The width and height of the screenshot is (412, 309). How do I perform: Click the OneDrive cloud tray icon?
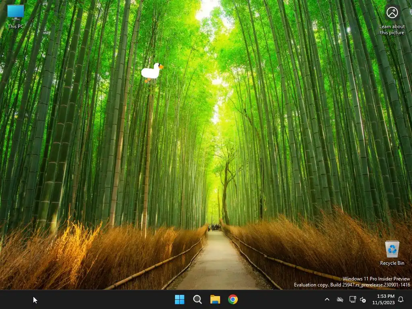(340, 299)
